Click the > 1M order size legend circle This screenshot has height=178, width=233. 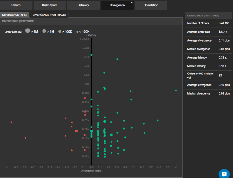point(44,31)
